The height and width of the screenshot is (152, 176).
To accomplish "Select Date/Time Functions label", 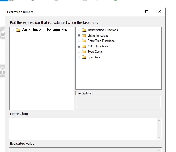I will point(101,41).
